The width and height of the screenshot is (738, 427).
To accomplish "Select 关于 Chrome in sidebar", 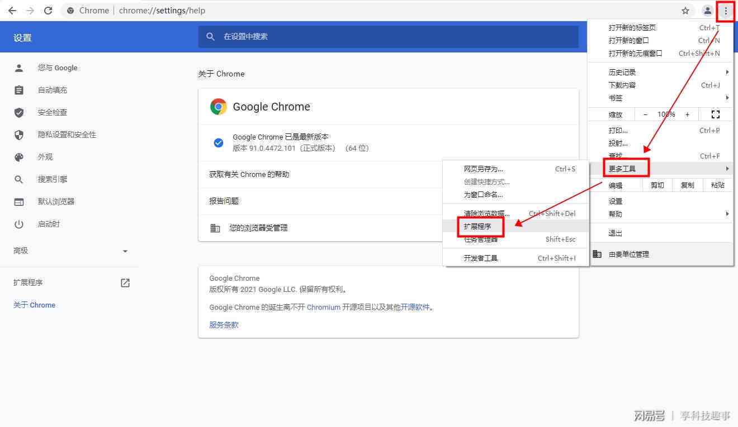I will point(34,305).
